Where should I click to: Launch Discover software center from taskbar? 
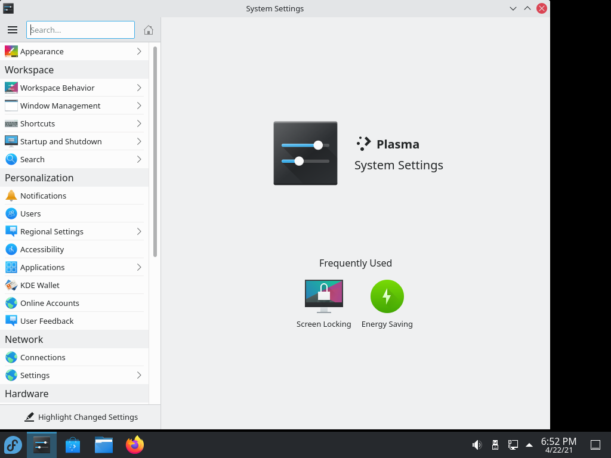tap(73, 445)
